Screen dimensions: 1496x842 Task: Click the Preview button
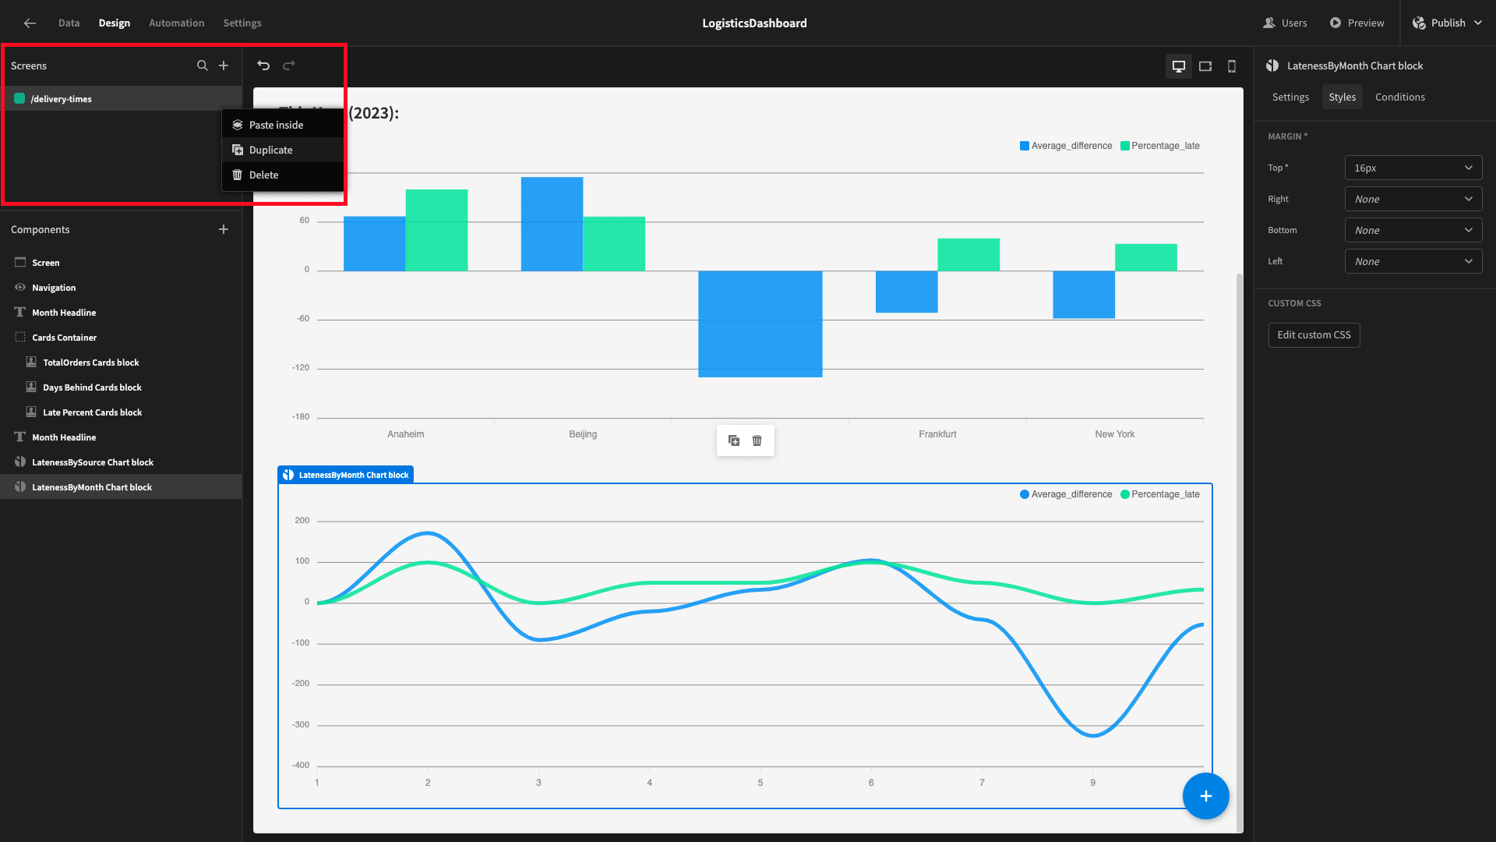1357,23
